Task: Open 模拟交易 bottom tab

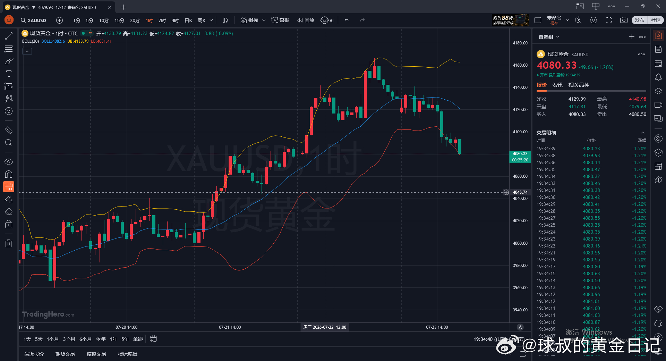Action: coord(96,354)
